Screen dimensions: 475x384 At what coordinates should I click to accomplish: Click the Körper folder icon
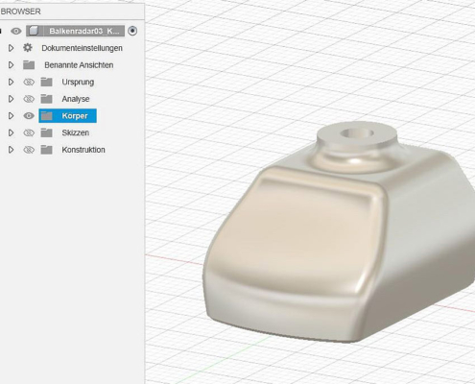coord(46,116)
